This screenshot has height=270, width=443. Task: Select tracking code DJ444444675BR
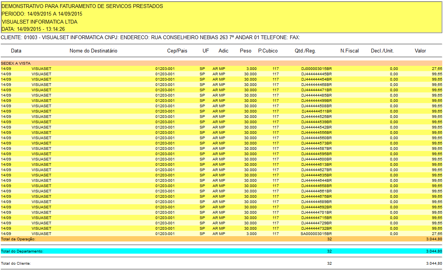coord(317,196)
